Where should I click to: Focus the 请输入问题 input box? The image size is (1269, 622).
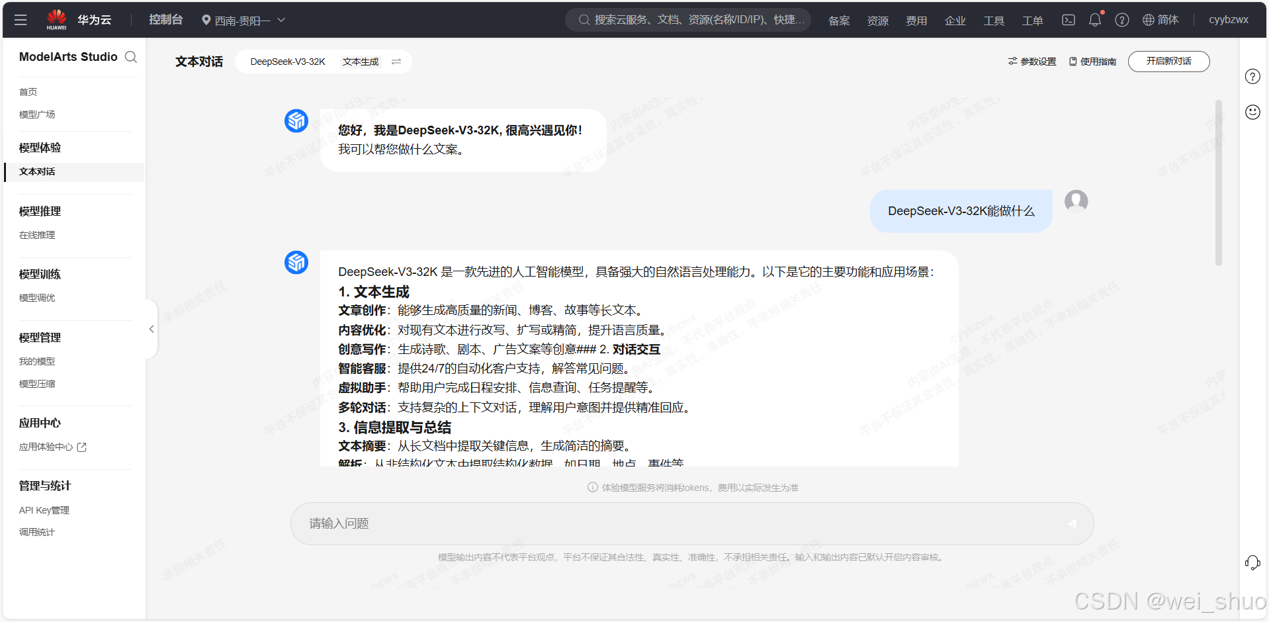tap(692, 523)
